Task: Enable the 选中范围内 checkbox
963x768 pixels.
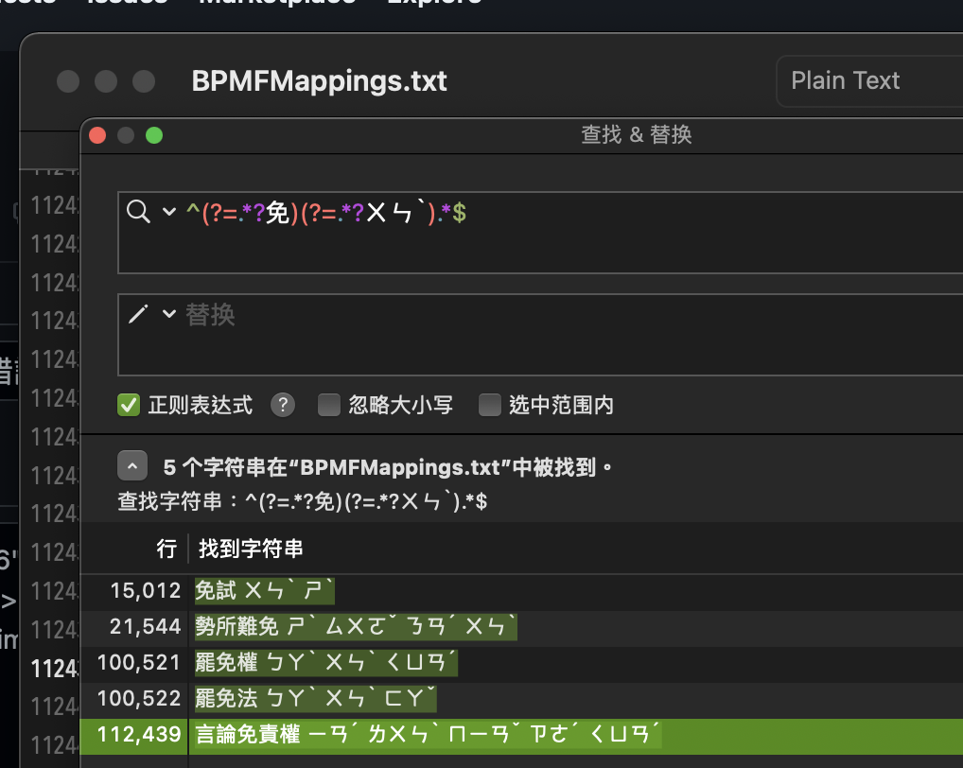Action: pos(489,405)
